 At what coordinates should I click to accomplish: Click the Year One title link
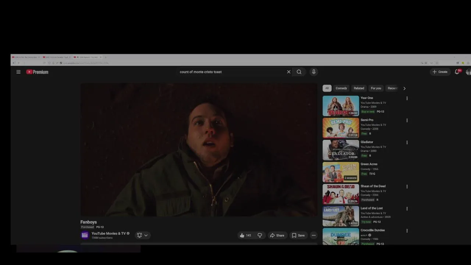point(366,98)
